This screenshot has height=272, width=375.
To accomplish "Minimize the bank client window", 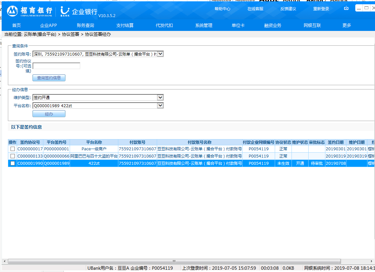I will click(x=359, y=8).
